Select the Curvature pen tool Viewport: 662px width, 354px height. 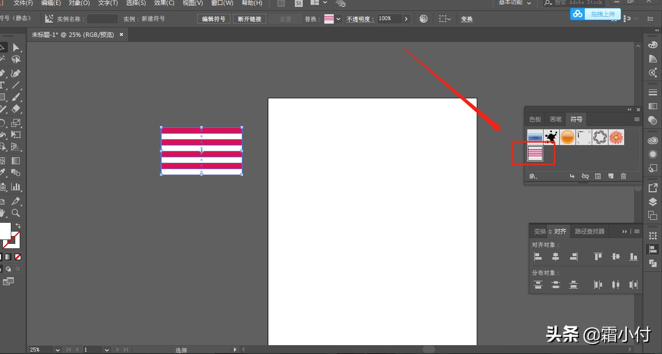tap(16, 73)
